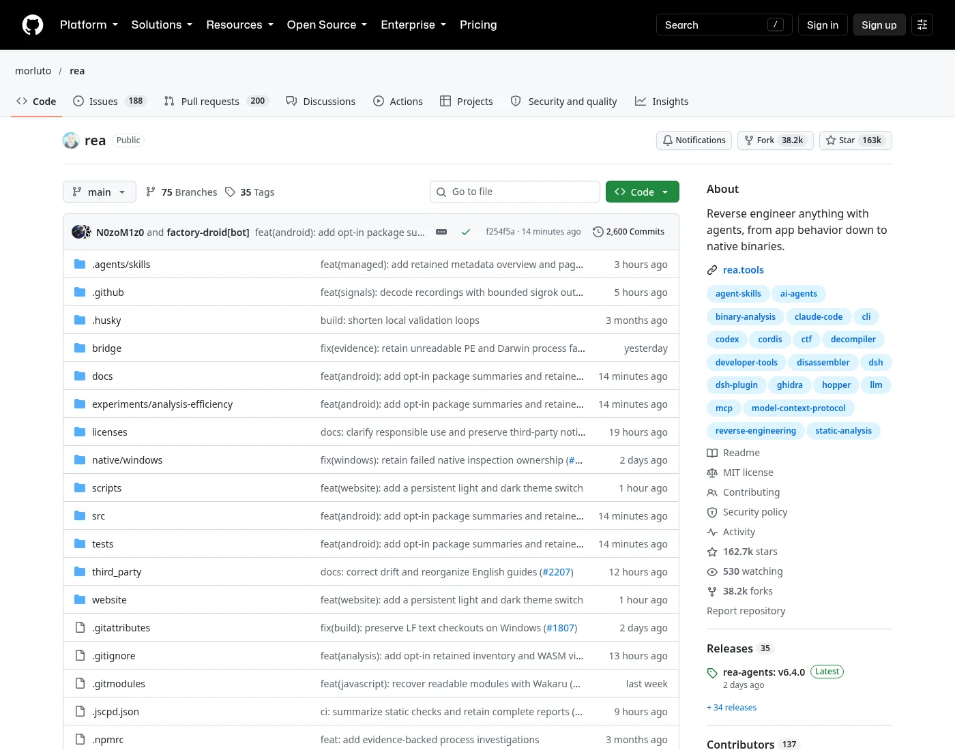
Task: Click the Go to file field
Action: (x=515, y=192)
